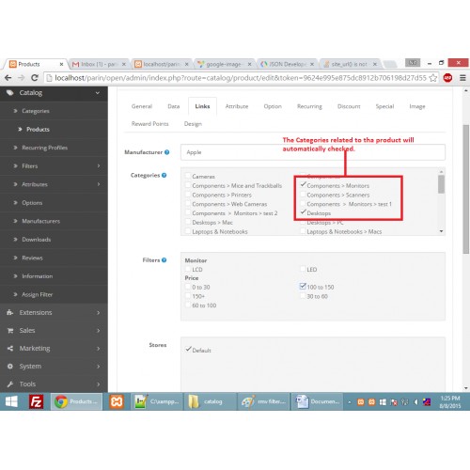Click the Filters help question icon
The height and width of the screenshot is (470, 470).
coord(164,260)
